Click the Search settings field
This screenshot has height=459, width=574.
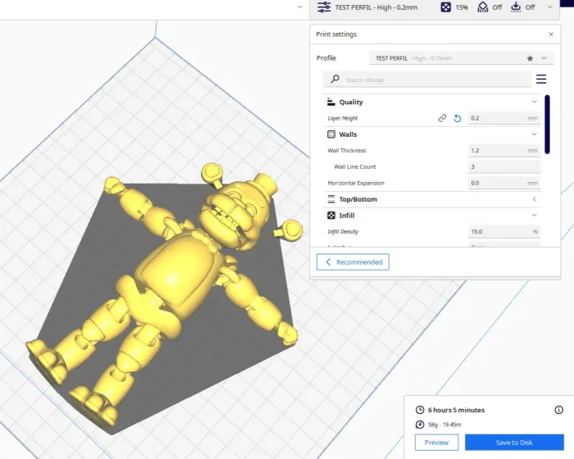coord(427,80)
